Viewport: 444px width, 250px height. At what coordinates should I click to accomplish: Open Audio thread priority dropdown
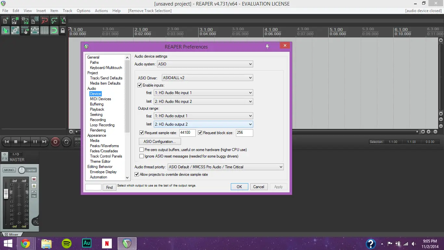click(226, 167)
